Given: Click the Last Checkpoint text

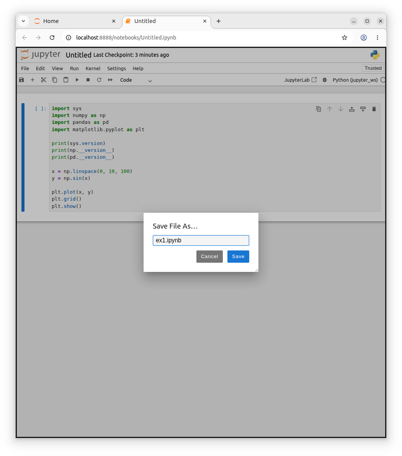Looking at the screenshot, I should [x=131, y=55].
